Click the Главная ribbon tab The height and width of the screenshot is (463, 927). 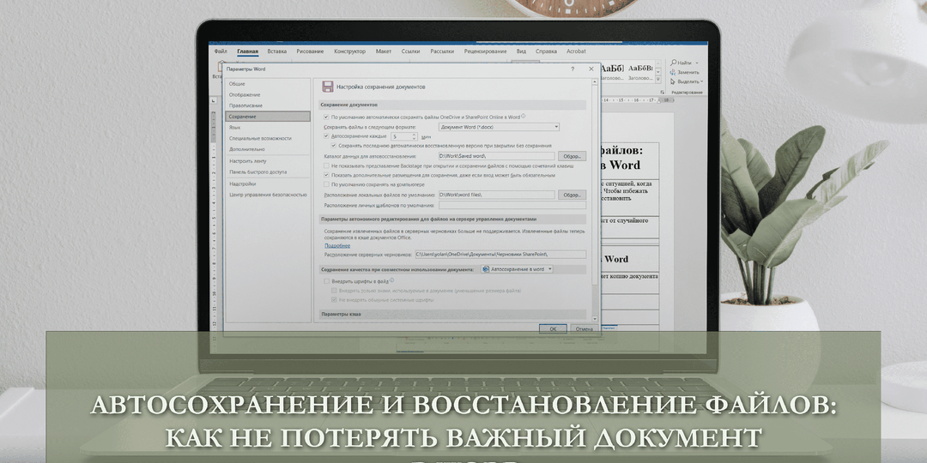tap(248, 51)
